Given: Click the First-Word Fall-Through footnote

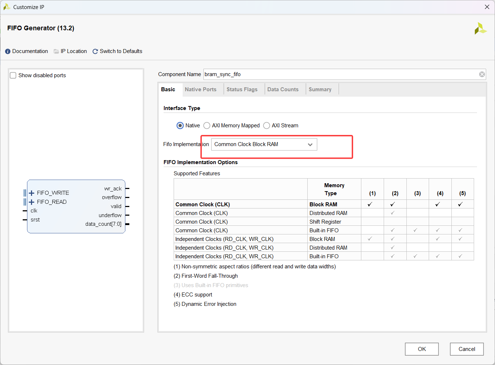Looking at the screenshot, I should tap(206, 276).
